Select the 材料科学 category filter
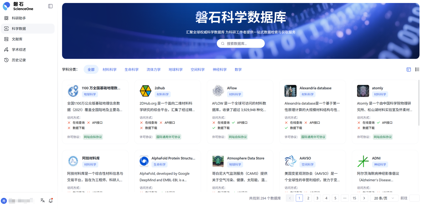The image size is (422, 209). (x=109, y=69)
